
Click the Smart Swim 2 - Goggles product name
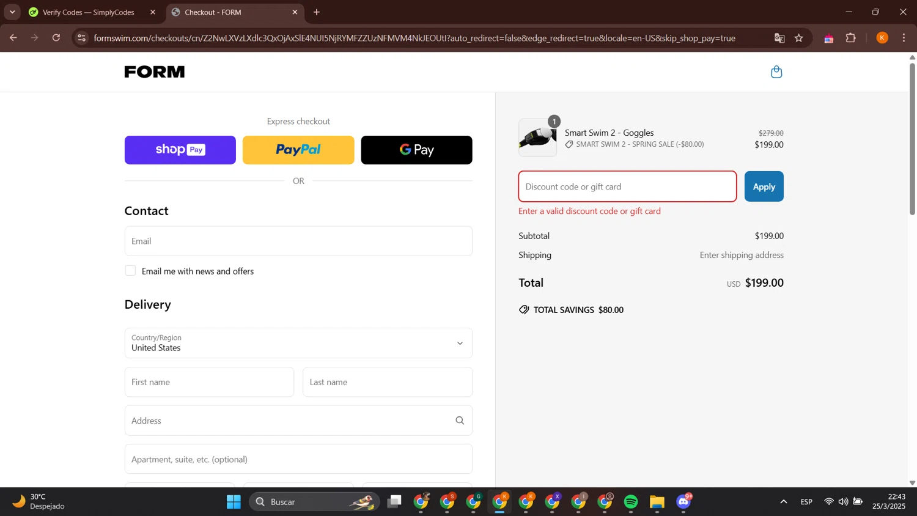[x=609, y=133]
